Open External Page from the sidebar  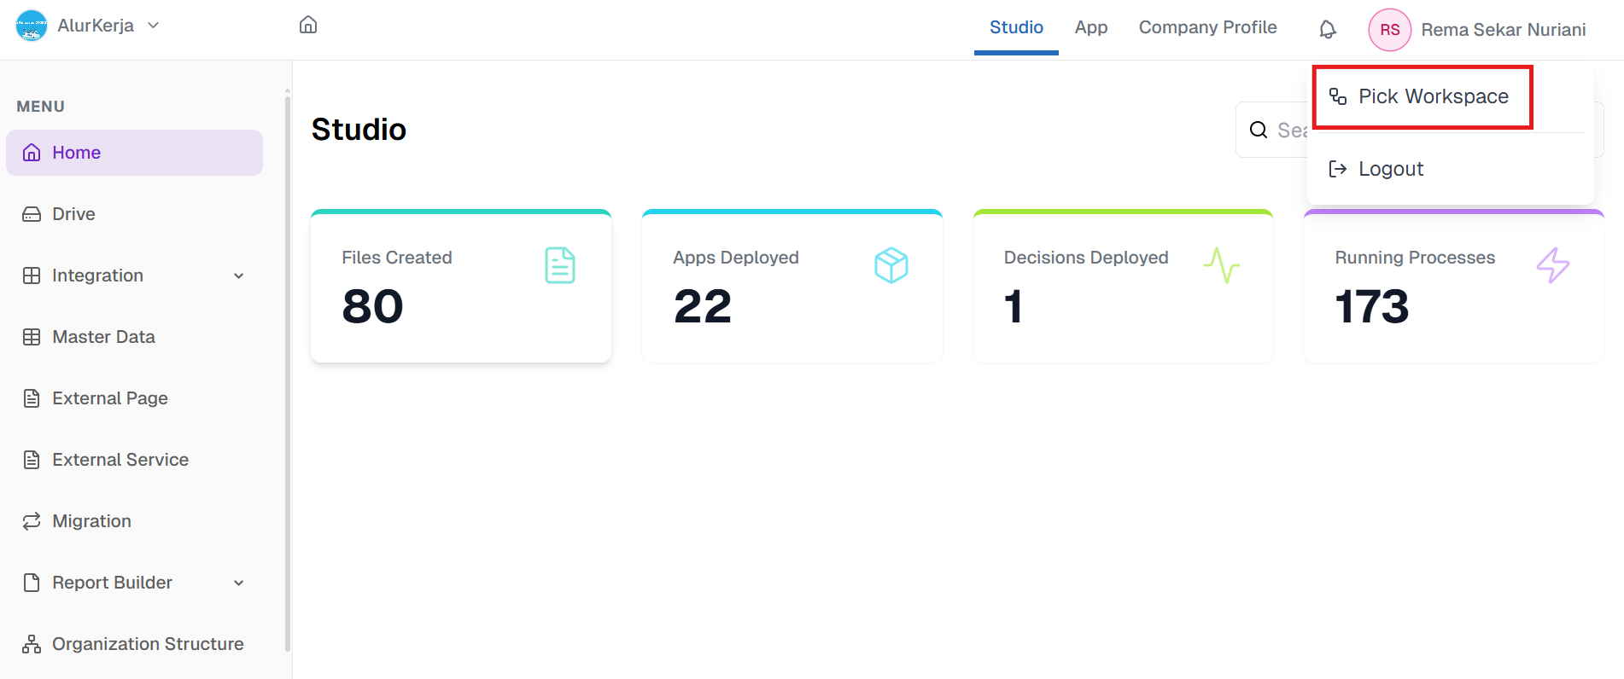pos(134,398)
